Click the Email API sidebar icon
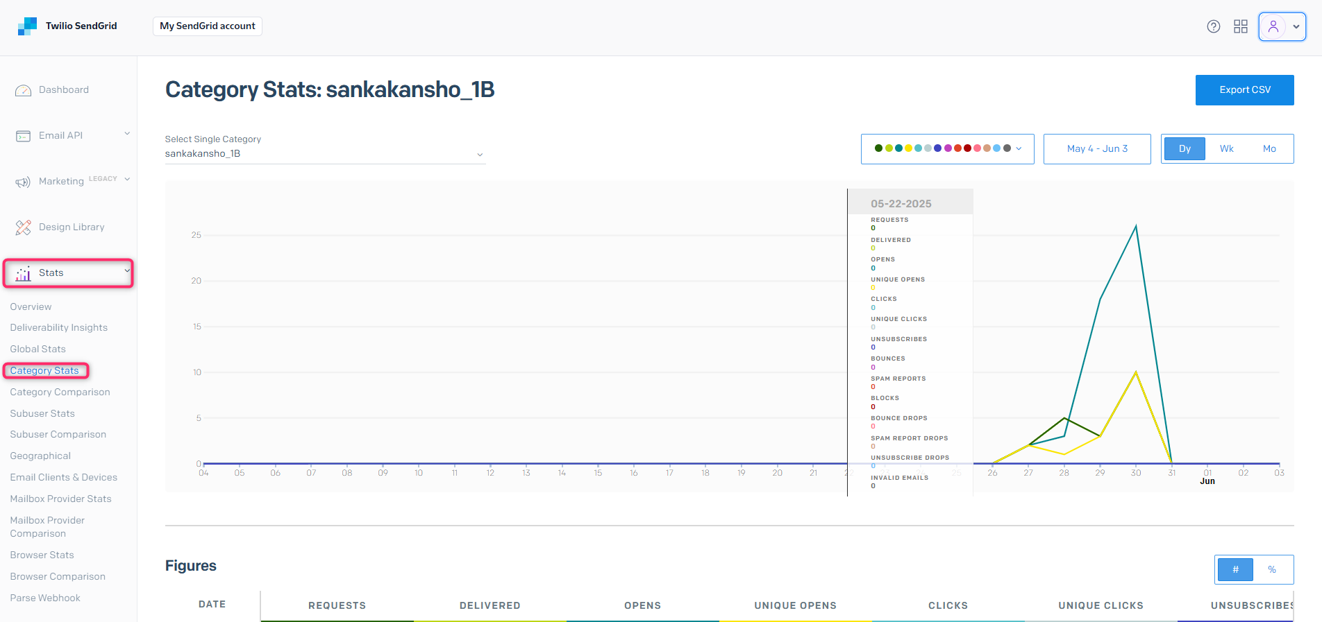 click(x=23, y=136)
